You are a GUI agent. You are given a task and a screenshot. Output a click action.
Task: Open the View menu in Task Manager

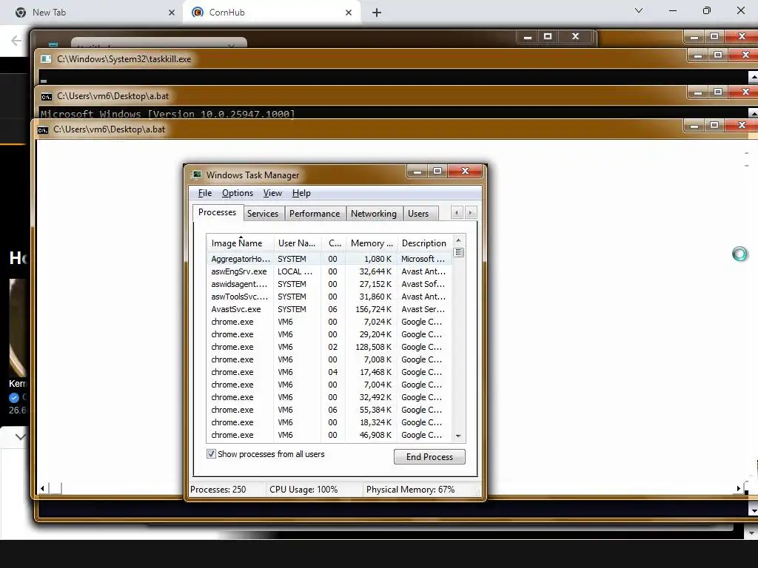tap(272, 193)
